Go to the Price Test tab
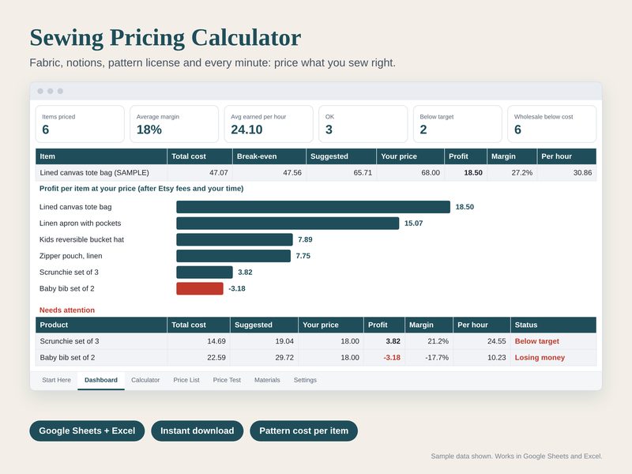The height and width of the screenshot is (474, 632). pyautogui.click(x=227, y=380)
